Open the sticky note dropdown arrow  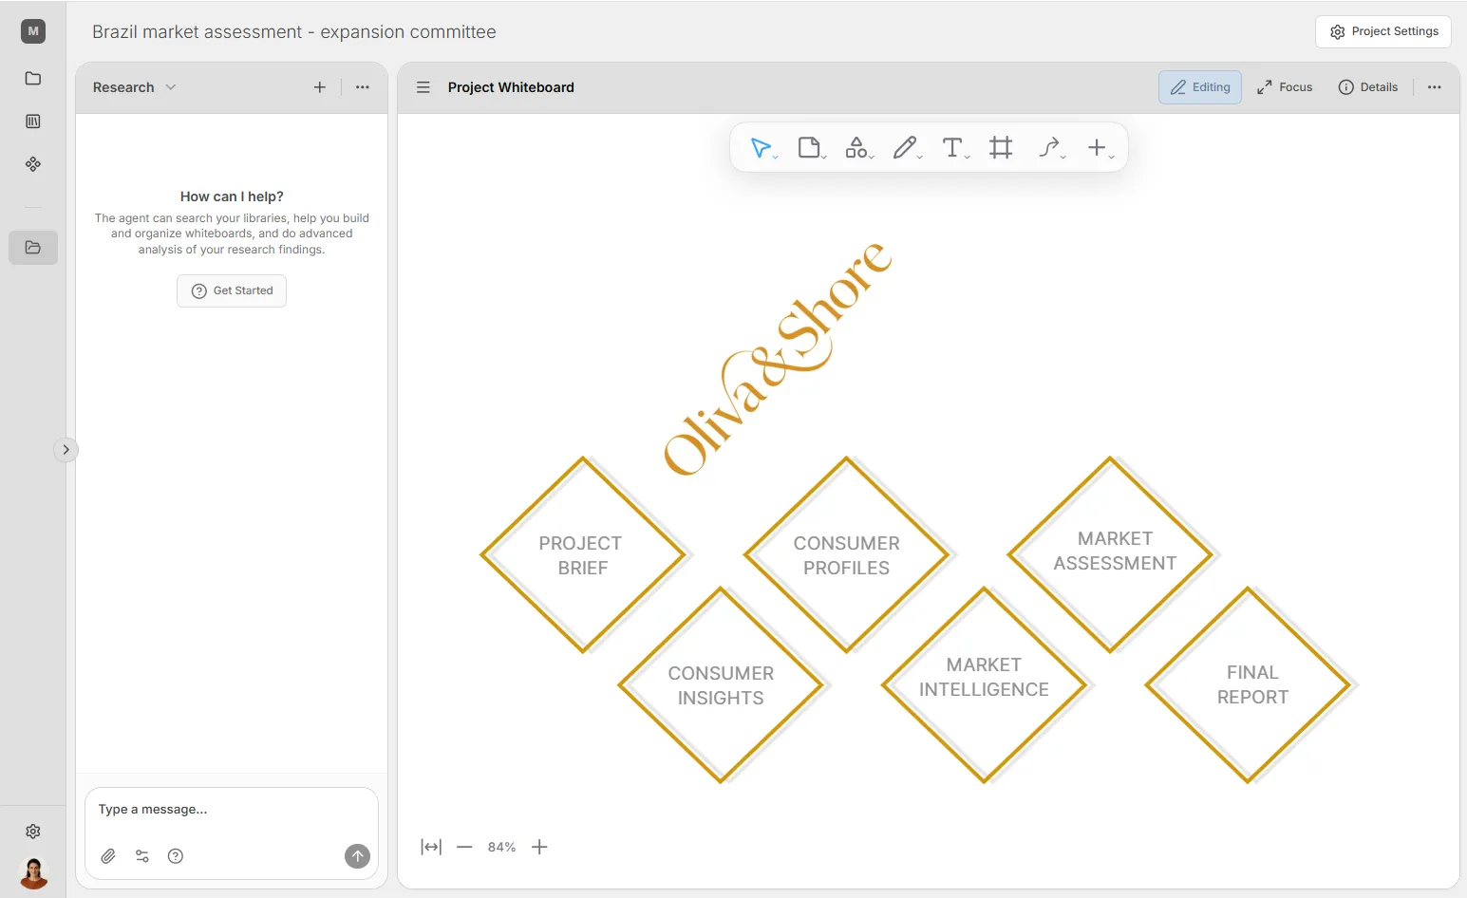point(824,157)
